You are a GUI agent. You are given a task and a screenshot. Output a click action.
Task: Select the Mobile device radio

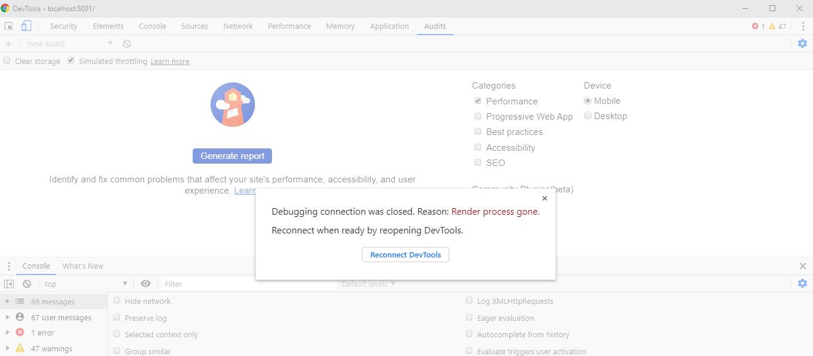tap(587, 101)
